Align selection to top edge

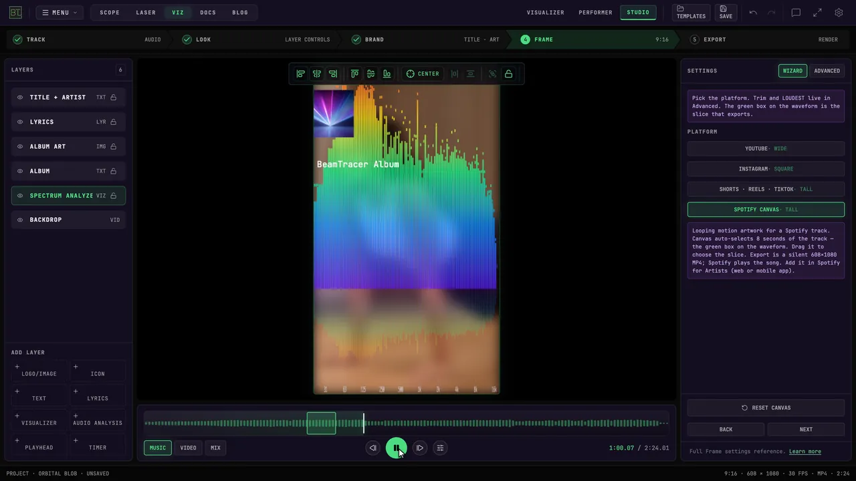point(354,73)
